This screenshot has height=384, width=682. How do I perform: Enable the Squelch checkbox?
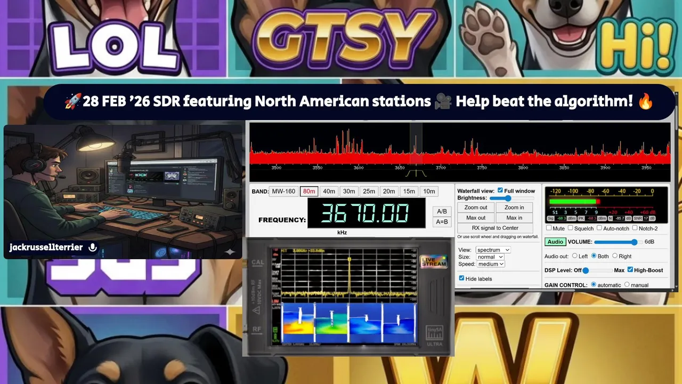570,228
